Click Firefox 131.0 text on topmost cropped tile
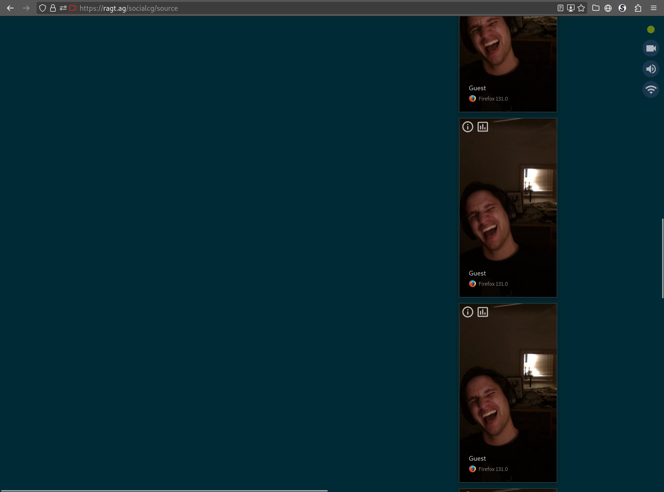Screen dimensions: 664x492 (493, 99)
